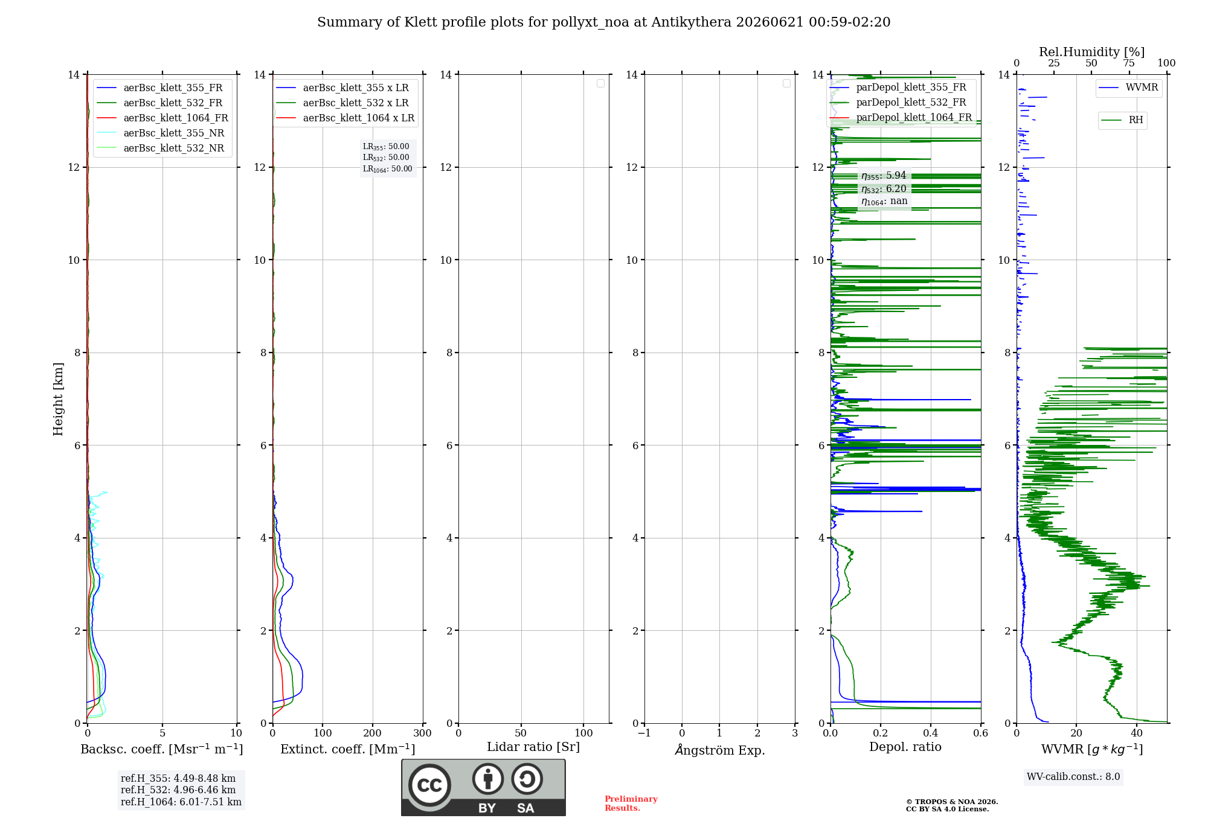Click the aerBsc_klett_355 x LR legend entry

(343, 88)
